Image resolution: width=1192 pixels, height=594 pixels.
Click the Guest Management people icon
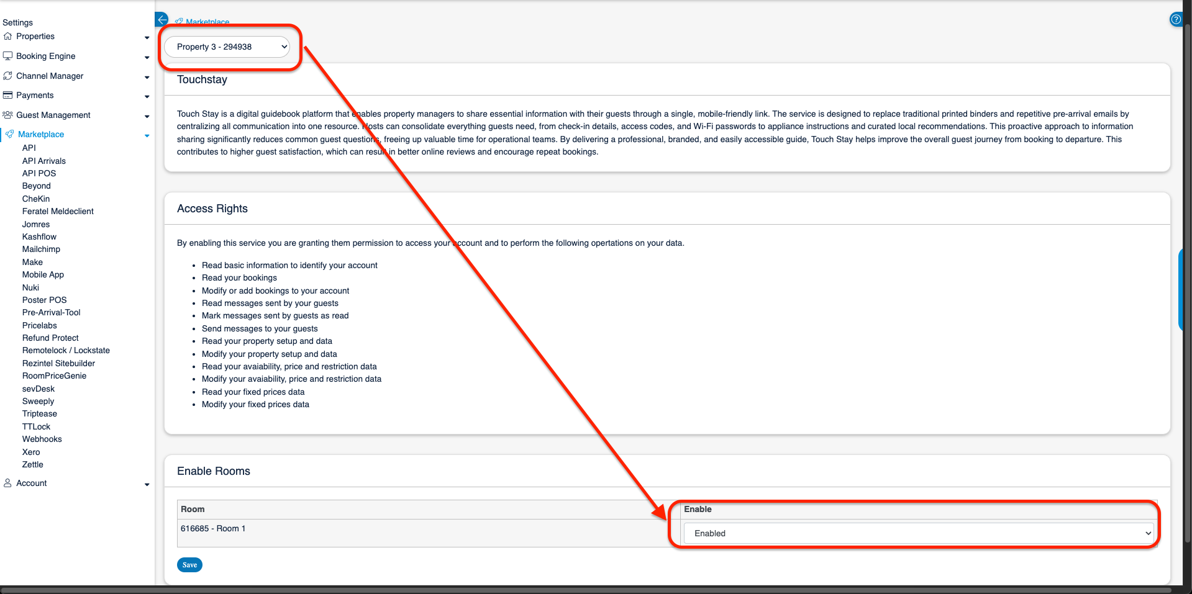click(8, 115)
